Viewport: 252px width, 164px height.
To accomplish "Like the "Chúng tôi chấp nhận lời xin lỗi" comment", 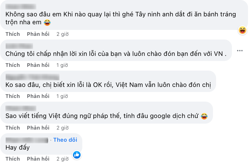I will [13, 65].
